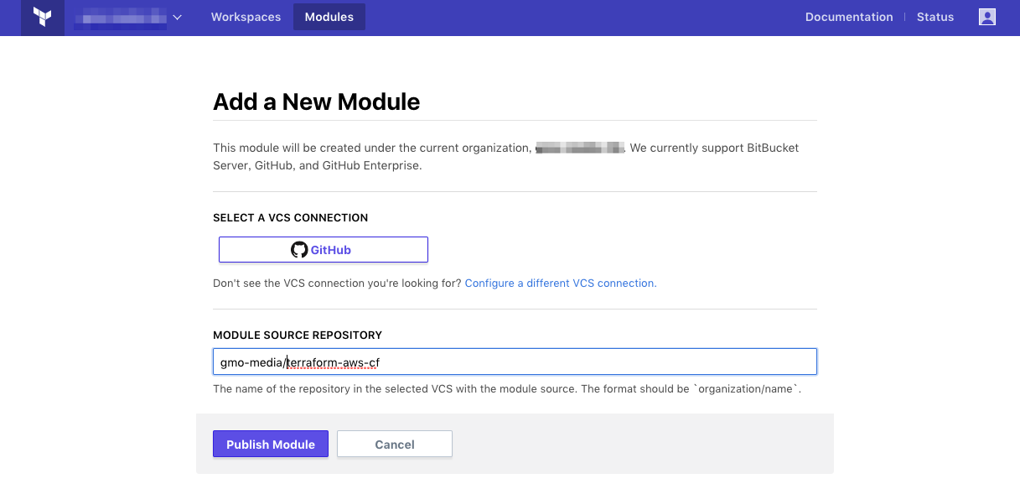This screenshot has width=1020, height=489.
Task: Open the Documentation page
Action: click(848, 16)
